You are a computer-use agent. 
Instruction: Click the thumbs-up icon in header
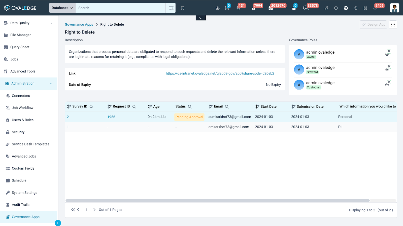(326, 8)
